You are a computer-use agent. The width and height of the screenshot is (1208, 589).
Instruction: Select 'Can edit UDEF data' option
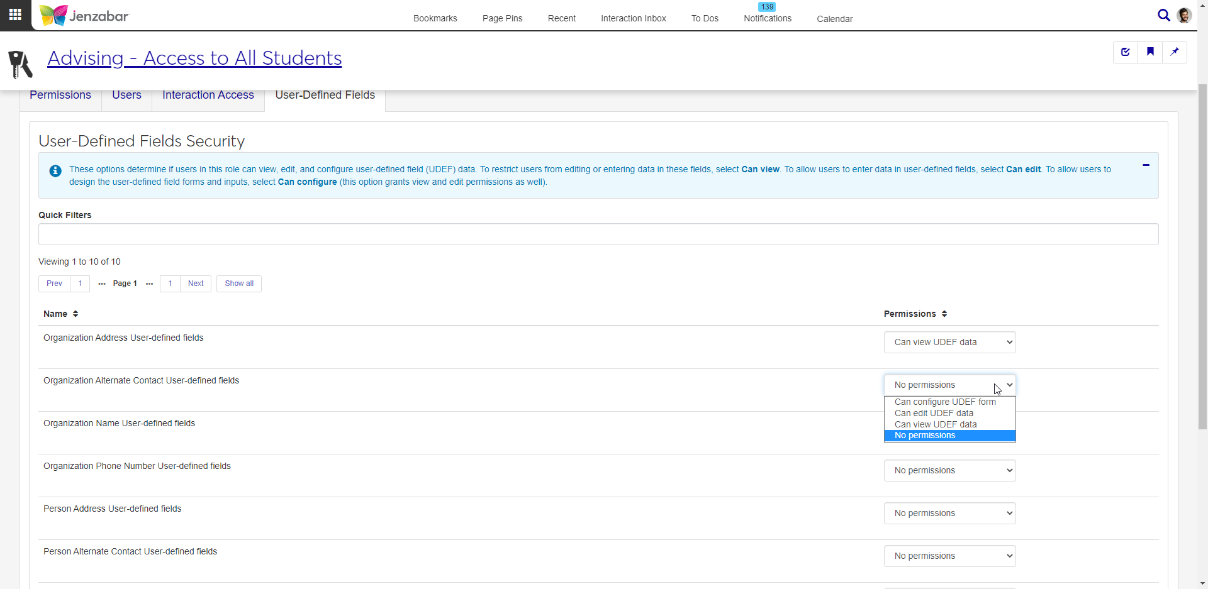934,413
